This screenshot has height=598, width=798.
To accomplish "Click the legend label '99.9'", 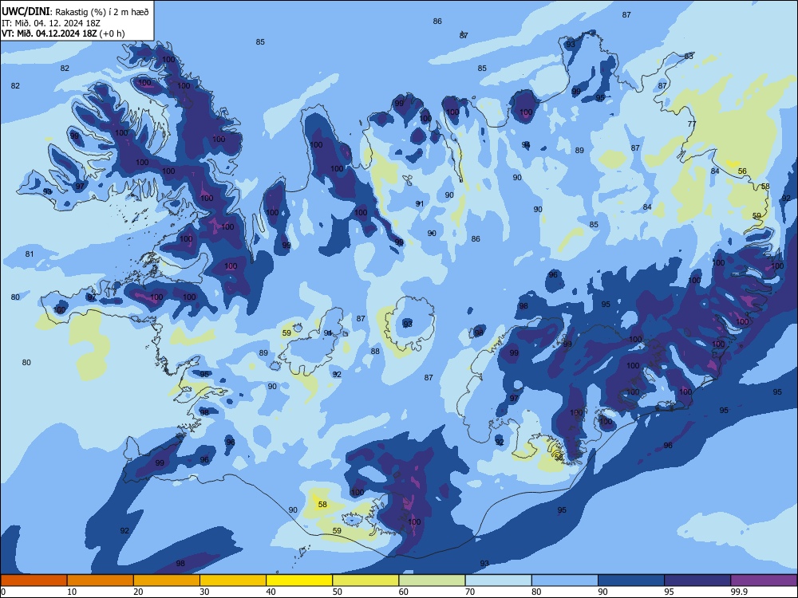I will tap(738, 592).
